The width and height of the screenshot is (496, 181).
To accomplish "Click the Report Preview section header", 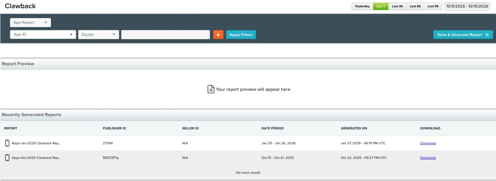I will pos(18,64).
